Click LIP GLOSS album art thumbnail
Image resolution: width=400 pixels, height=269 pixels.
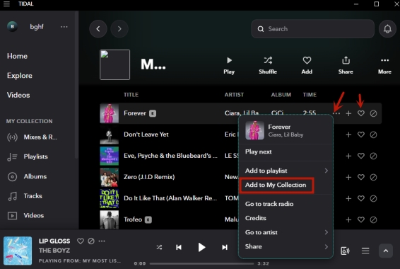(18, 251)
